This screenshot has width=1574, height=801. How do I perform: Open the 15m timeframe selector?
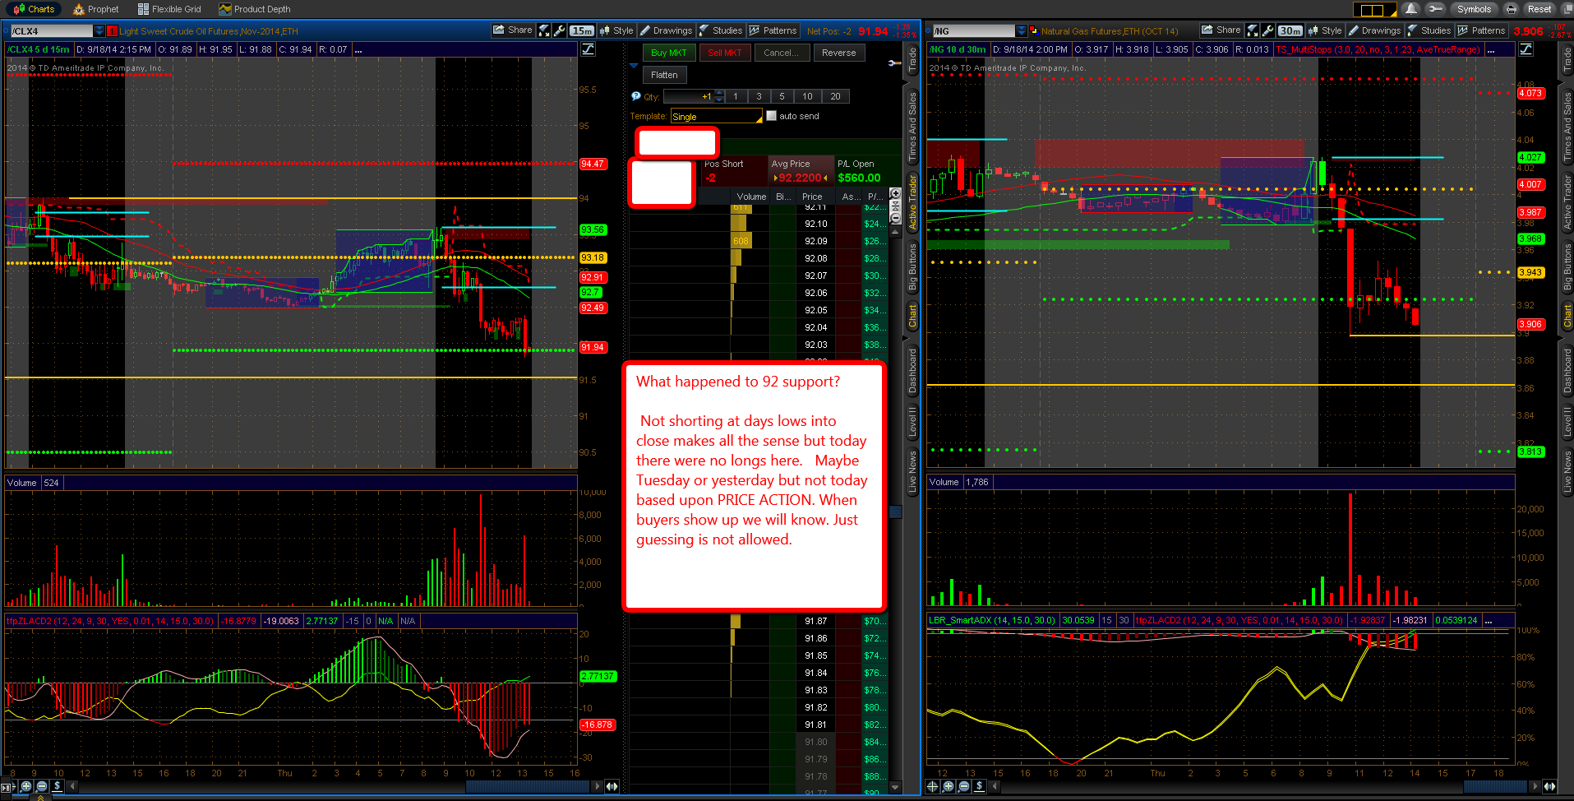click(x=582, y=30)
